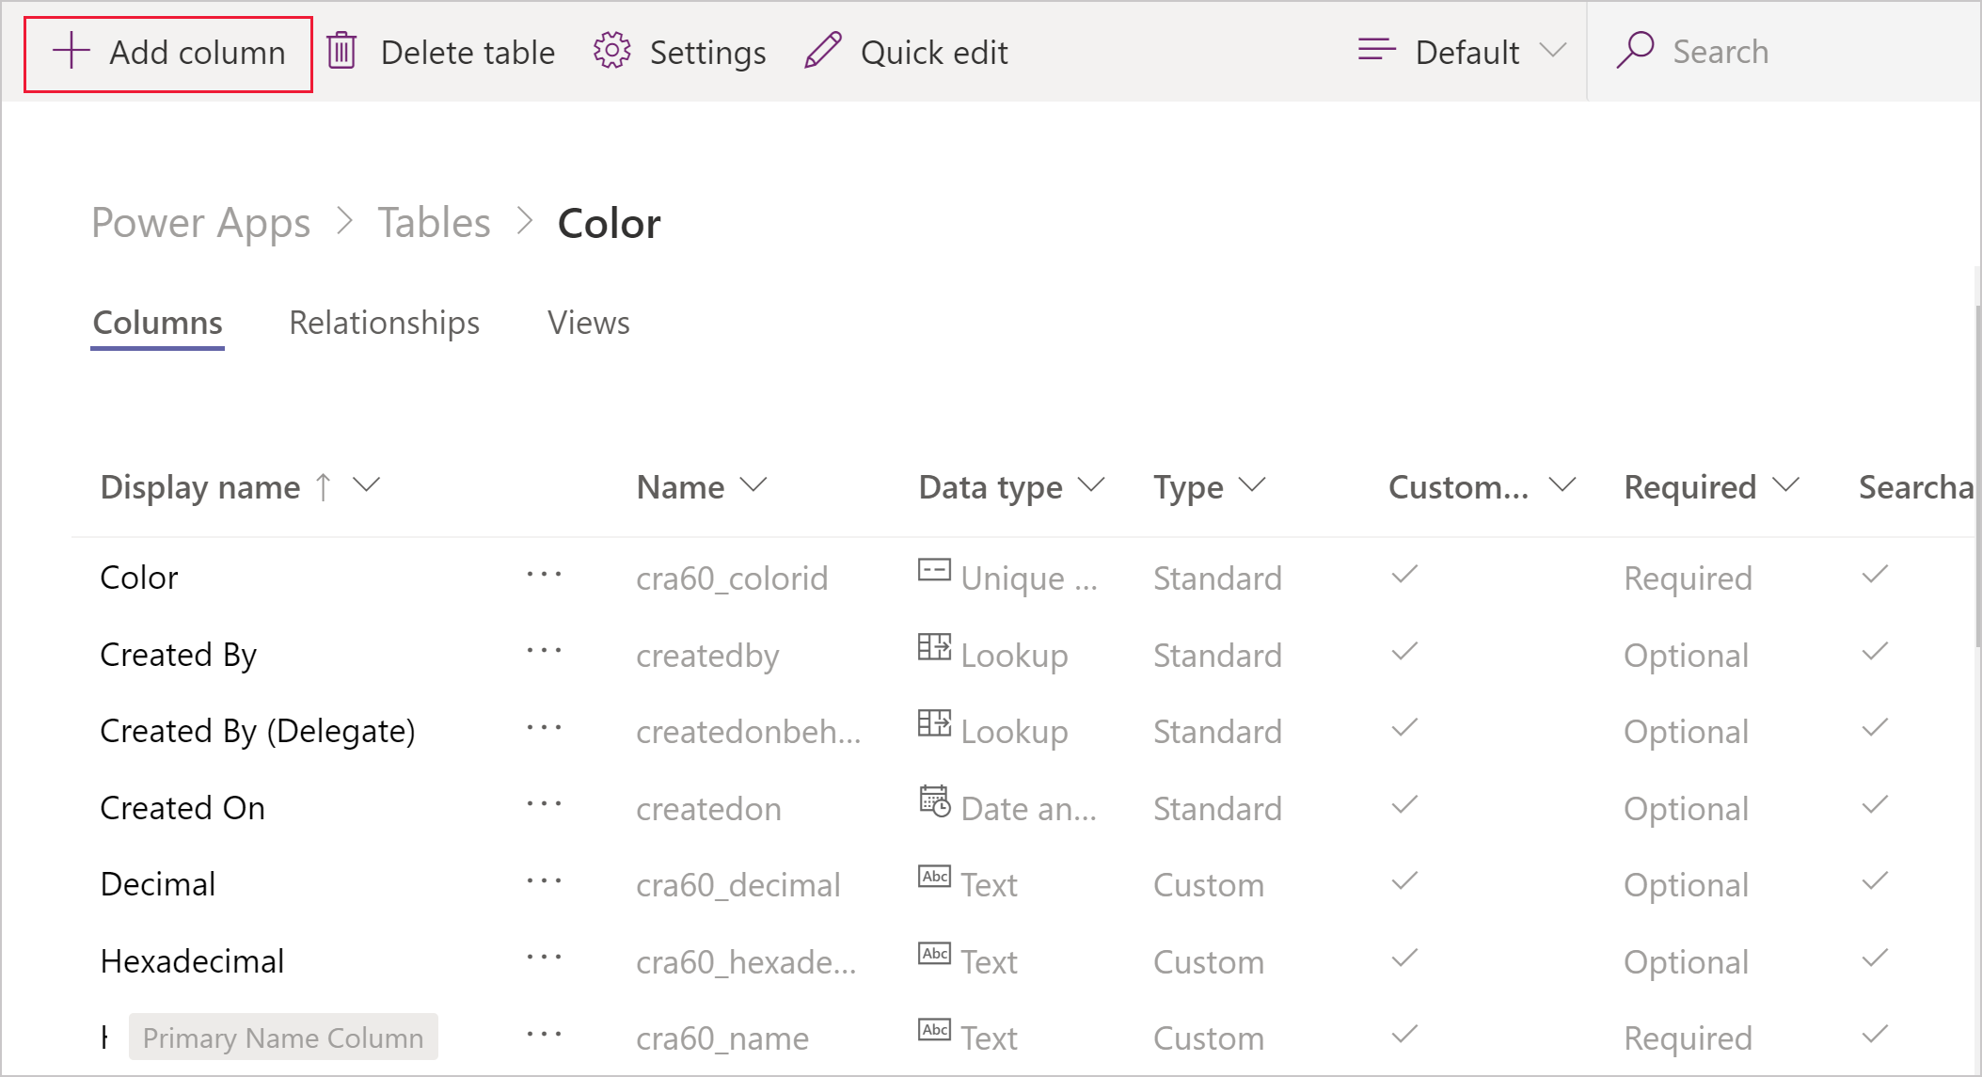Click the Quick edit pencil icon
This screenshot has height=1077, width=1982.
coord(823,53)
